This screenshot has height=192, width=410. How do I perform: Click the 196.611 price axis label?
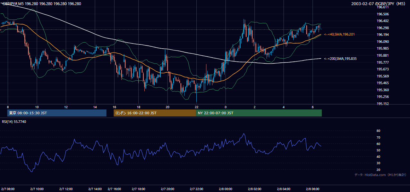[x=382, y=7]
